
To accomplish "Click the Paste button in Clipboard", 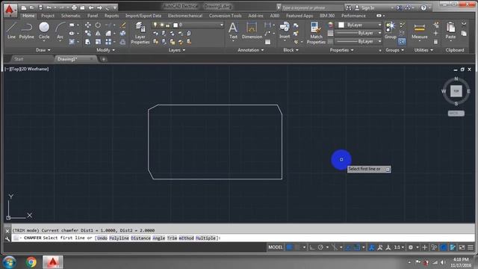I will (x=450, y=31).
